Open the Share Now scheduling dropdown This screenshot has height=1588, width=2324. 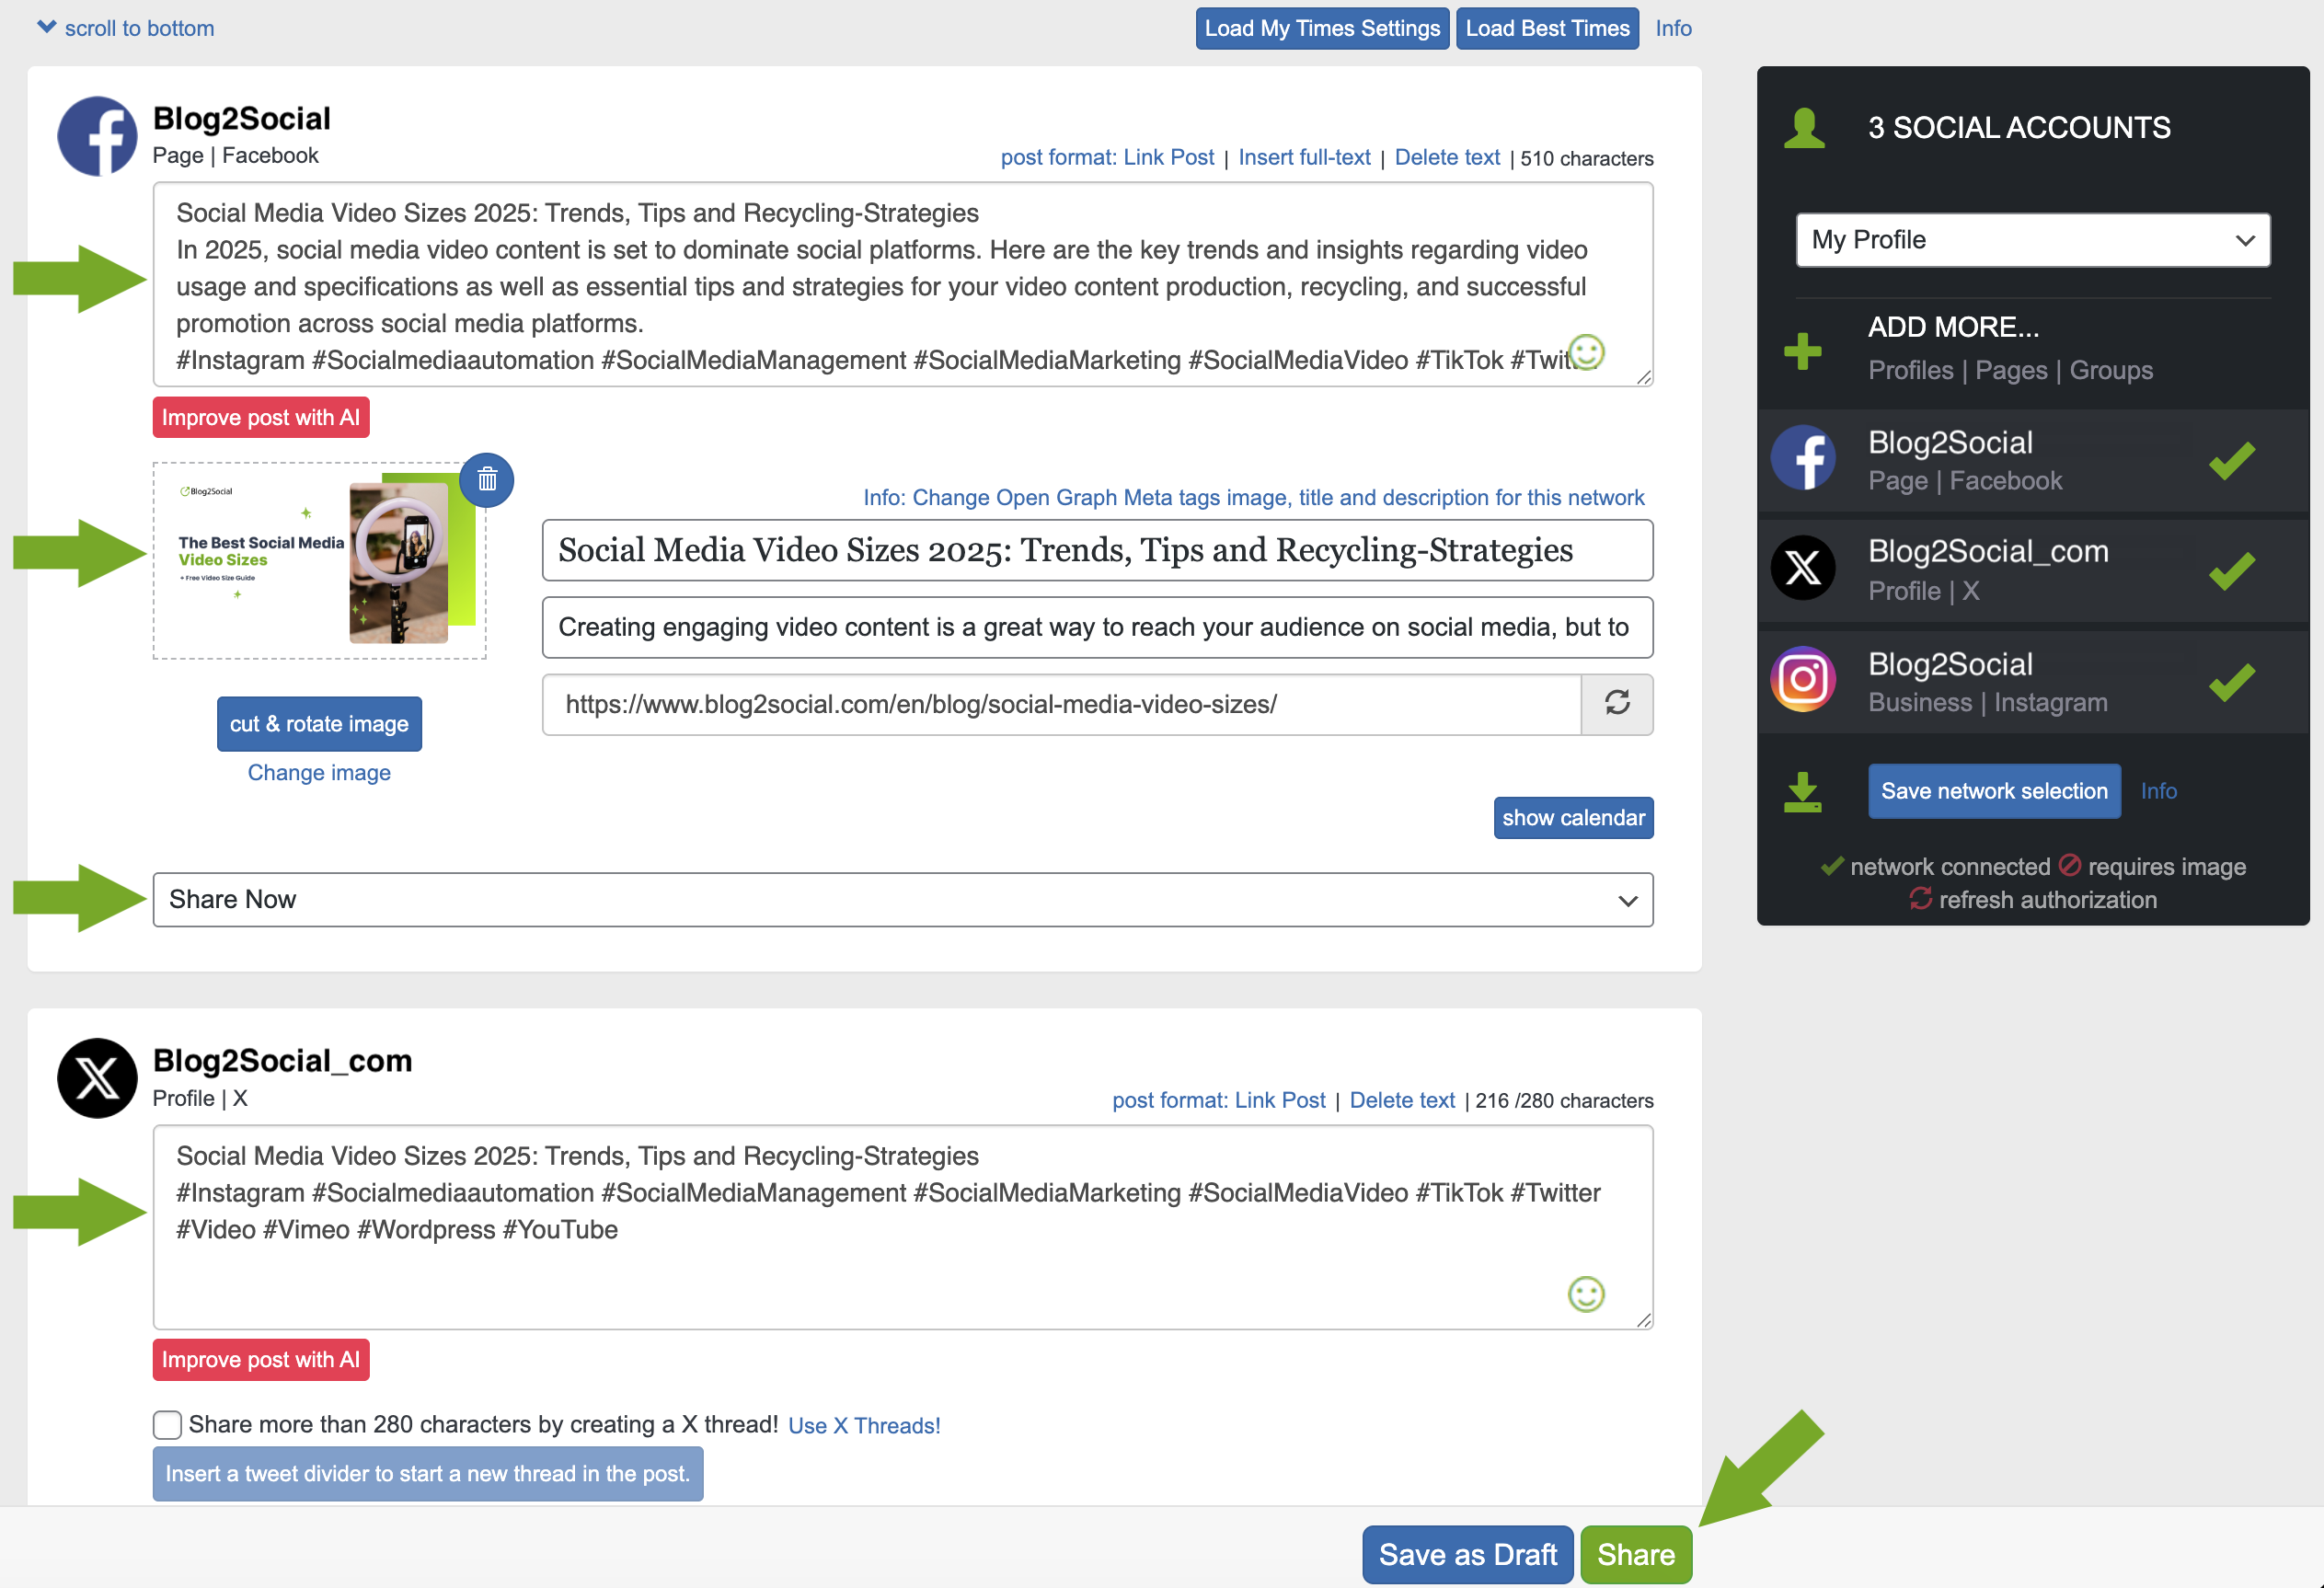tap(902, 899)
